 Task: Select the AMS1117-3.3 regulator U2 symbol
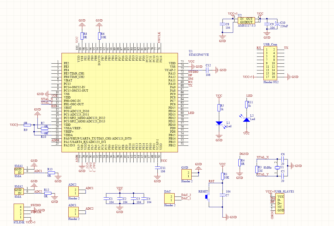pyautogui.click(x=246, y=20)
